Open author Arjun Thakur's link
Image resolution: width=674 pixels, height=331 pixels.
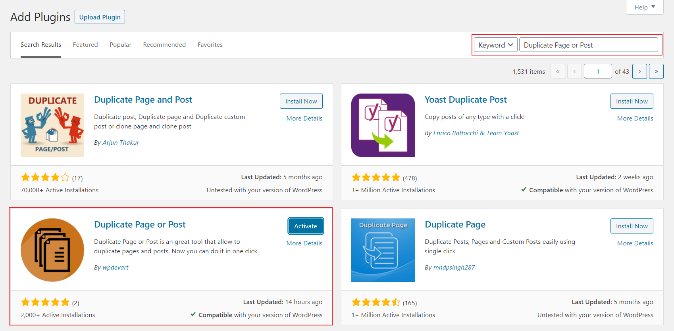pyautogui.click(x=121, y=142)
